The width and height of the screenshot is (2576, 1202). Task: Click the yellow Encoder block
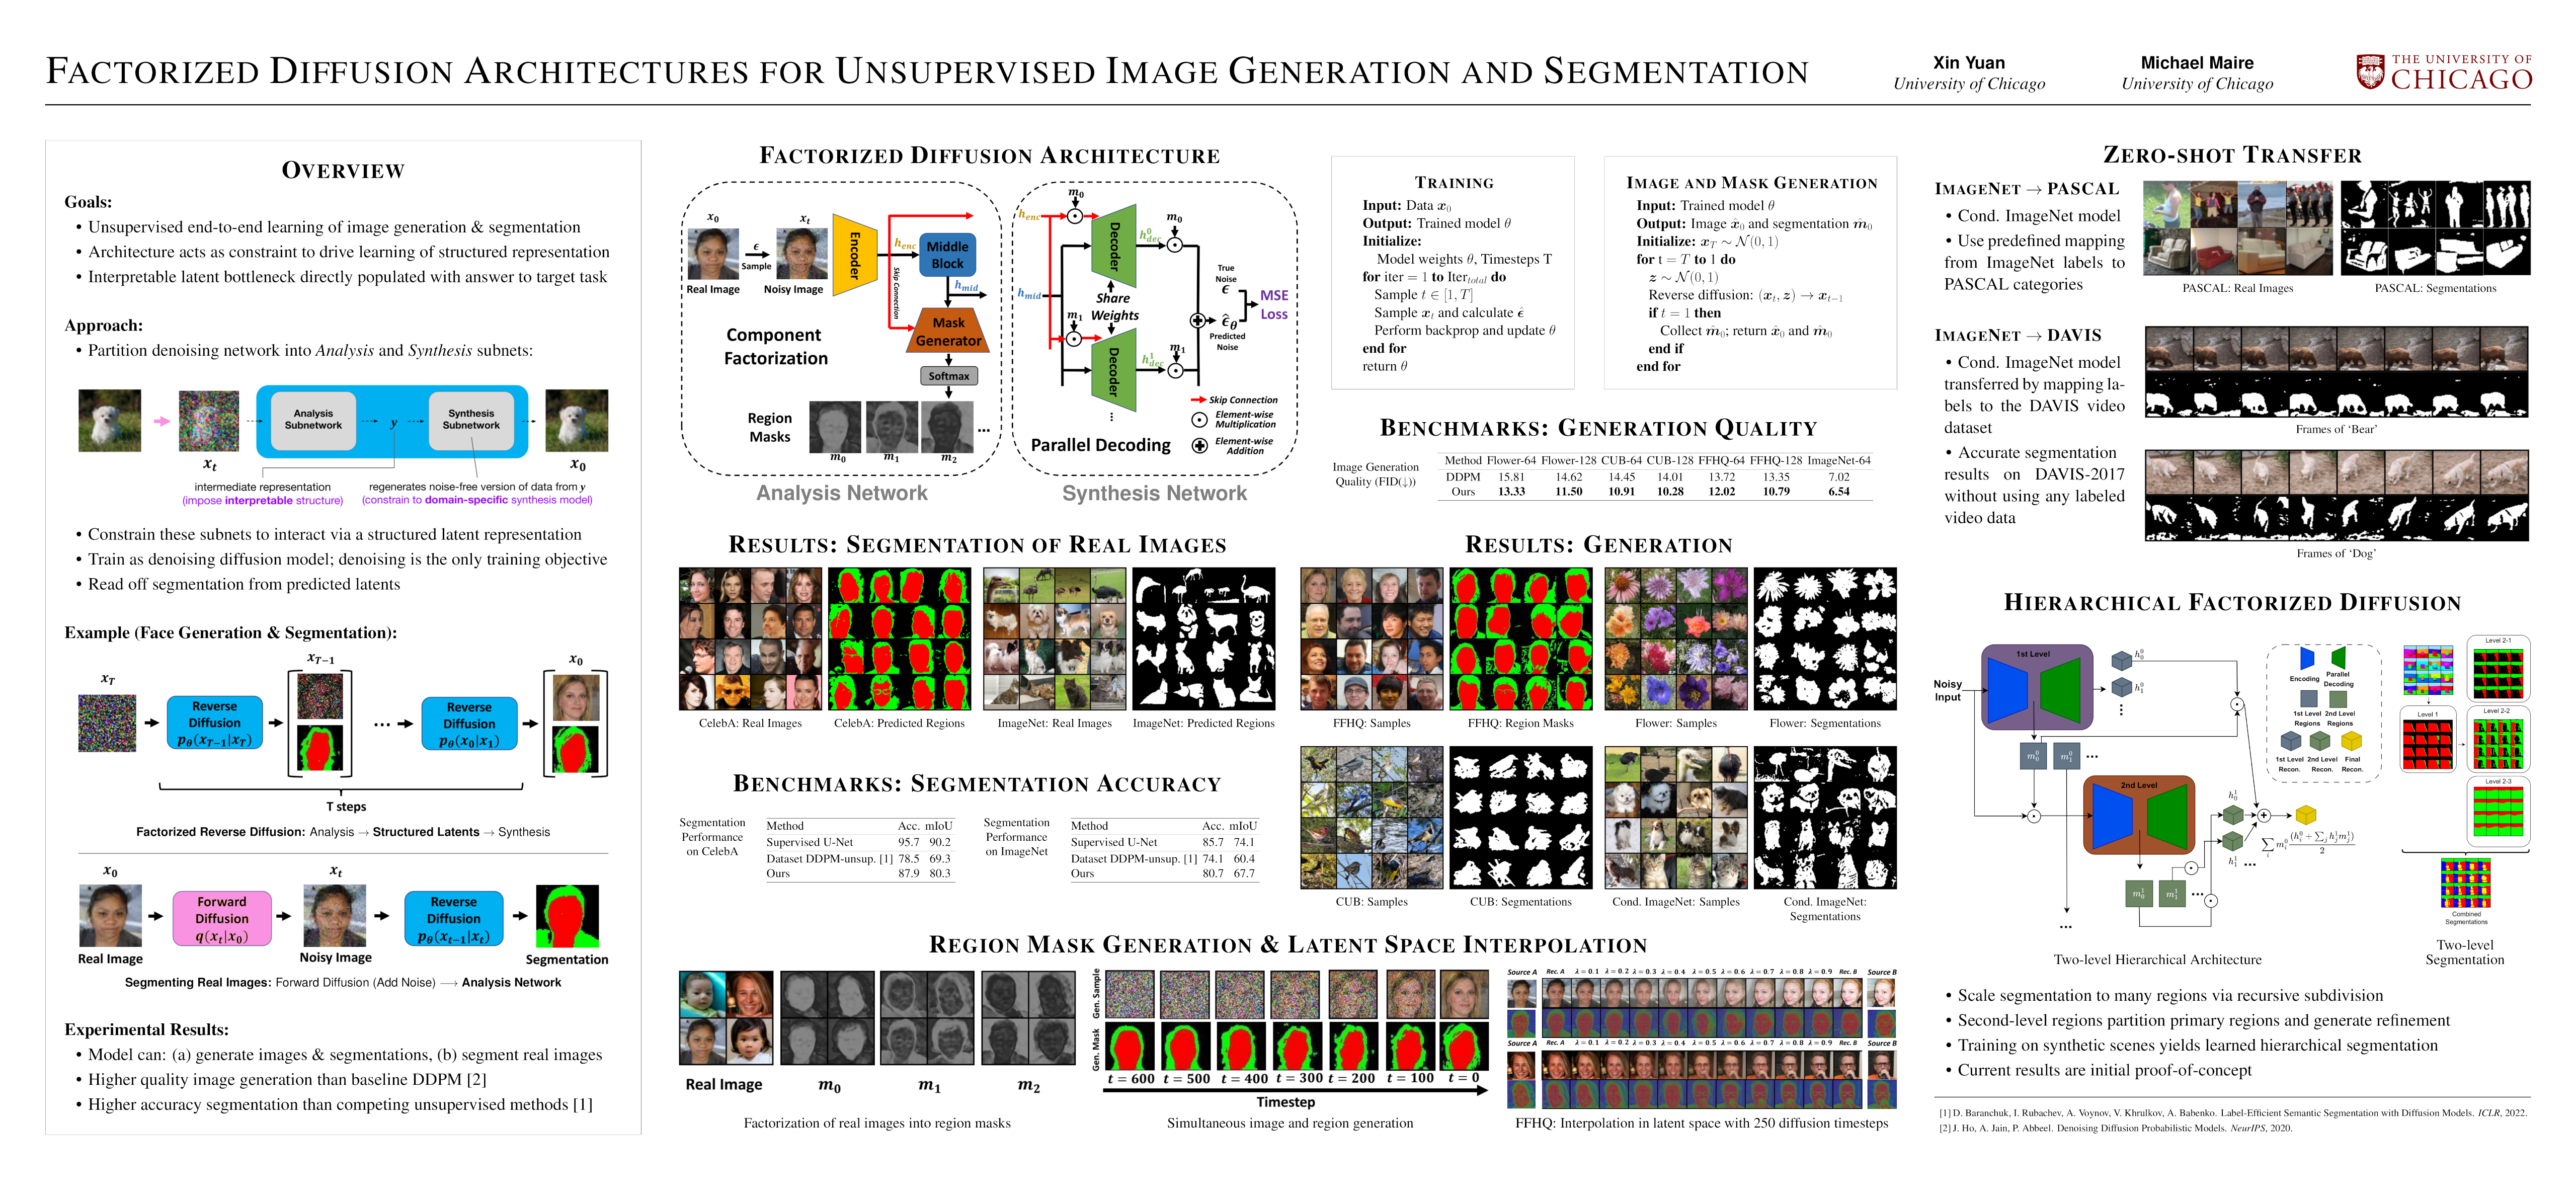click(x=854, y=254)
